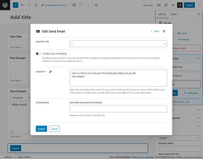Click Update to save email action

point(41,129)
